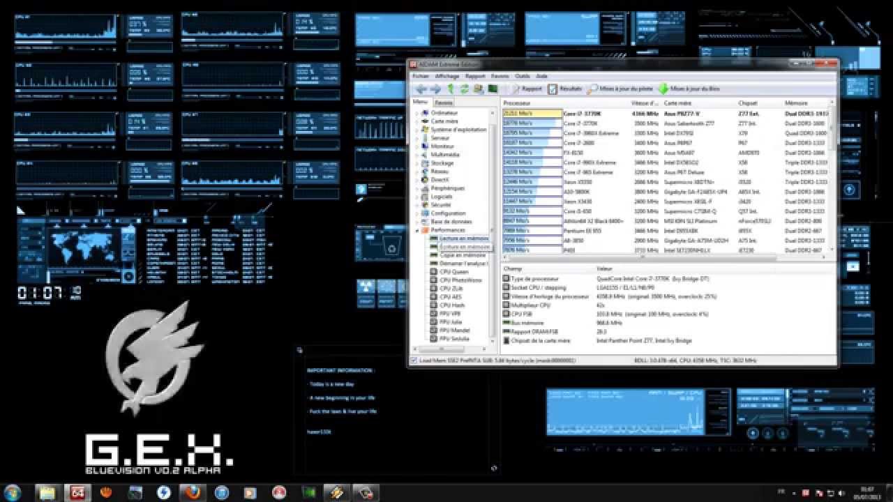This screenshot has width=893, height=502.
Task: Select Lecture en mémoire benchmark
Action: [x=464, y=238]
